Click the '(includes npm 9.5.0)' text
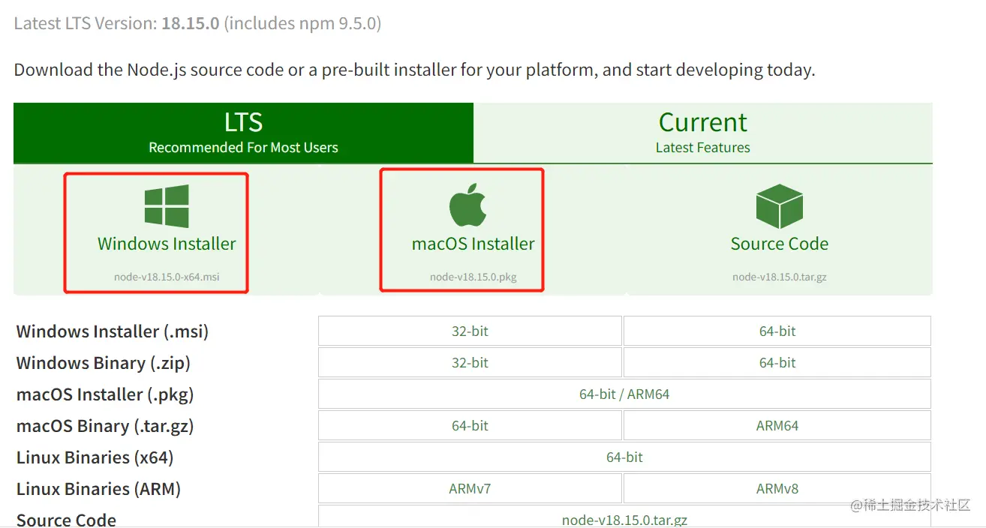 (303, 24)
